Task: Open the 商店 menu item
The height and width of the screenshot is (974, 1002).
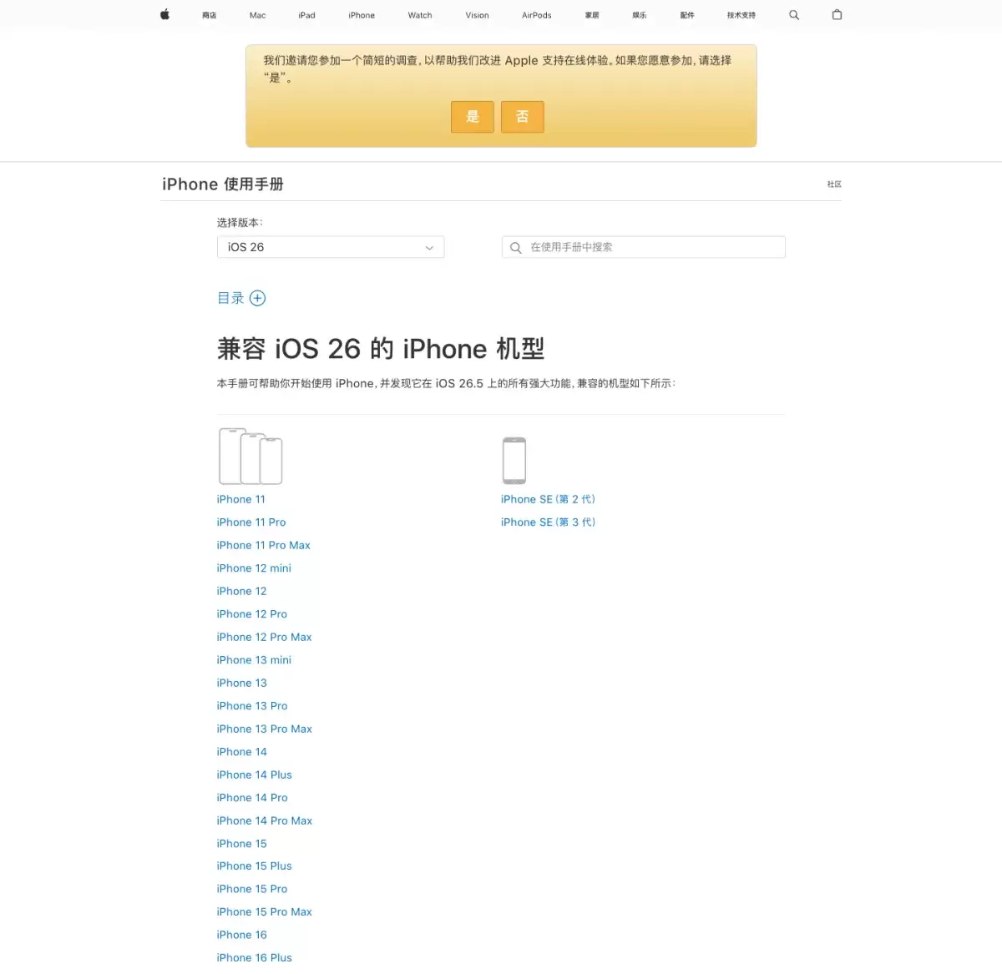Action: pos(210,15)
